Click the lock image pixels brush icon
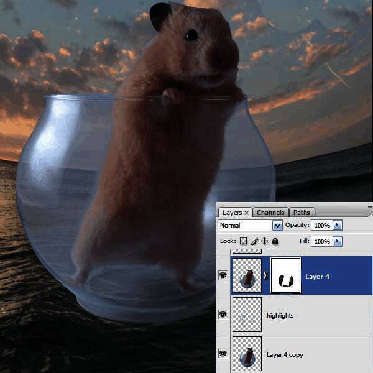 tap(254, 241)
